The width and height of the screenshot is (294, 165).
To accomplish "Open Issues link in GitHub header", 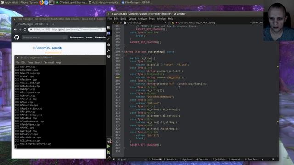I will (x=89, y=38).
